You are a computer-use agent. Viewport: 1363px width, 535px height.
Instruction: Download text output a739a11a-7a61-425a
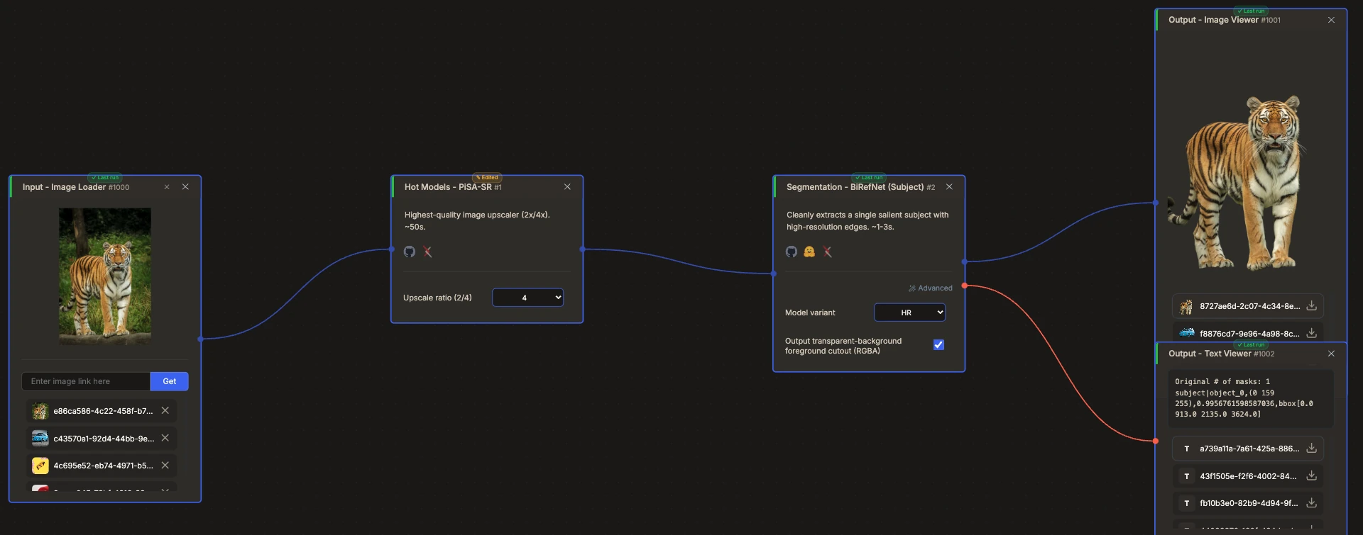tap(1311, 449)
